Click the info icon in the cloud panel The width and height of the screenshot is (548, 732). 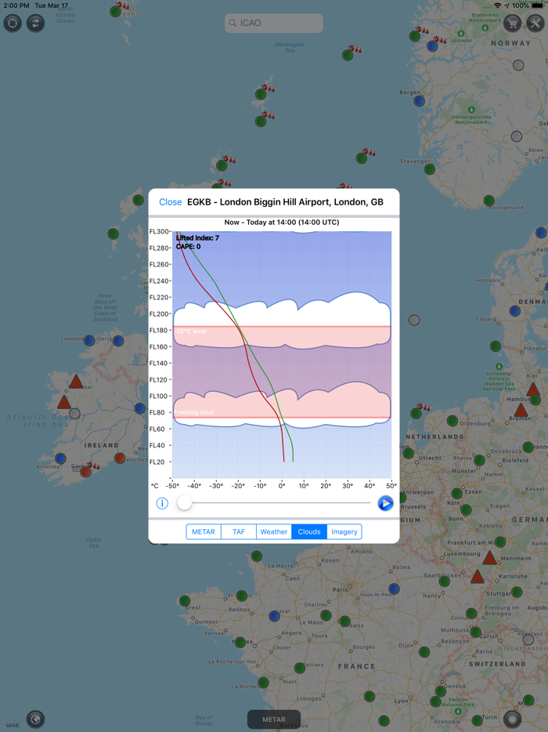pos(162,503)
